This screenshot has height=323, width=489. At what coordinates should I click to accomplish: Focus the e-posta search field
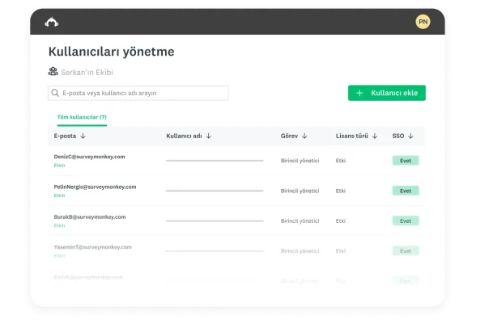(138, 93)
